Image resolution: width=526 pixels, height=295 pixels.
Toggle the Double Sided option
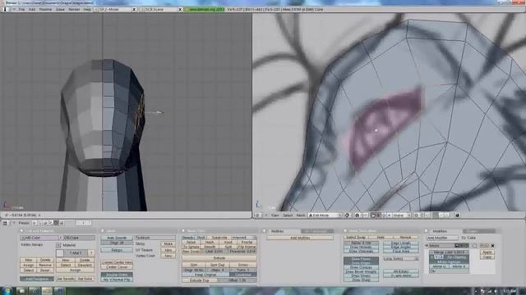117,275
